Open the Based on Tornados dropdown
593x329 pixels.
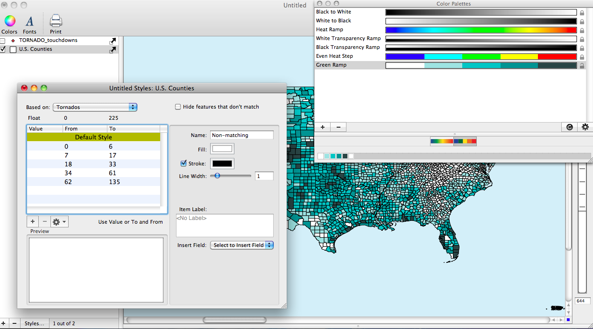coord(95,107)
